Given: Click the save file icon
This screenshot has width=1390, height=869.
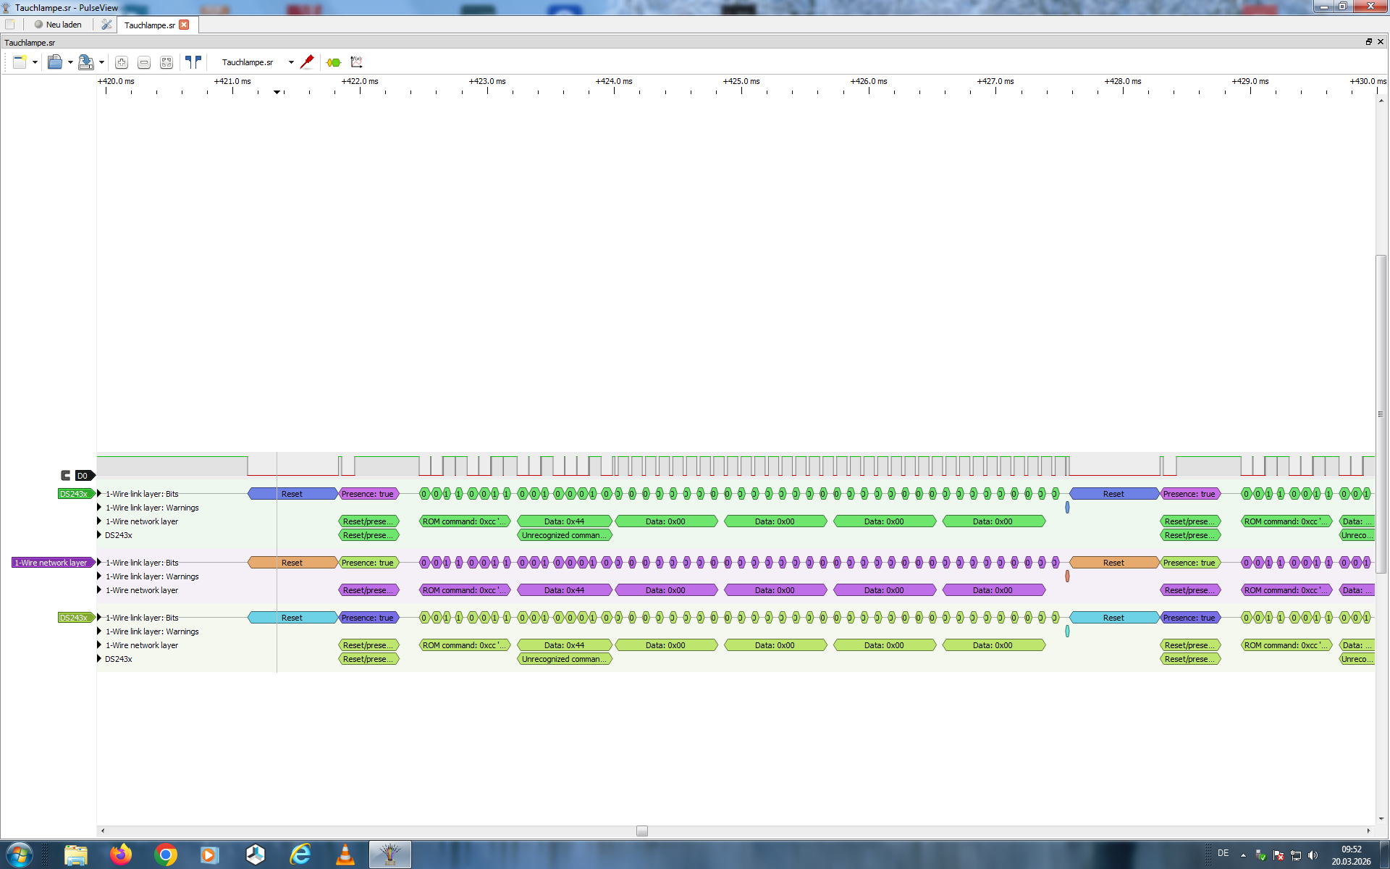Looking at the screenshot, I should [x=85, y=62].
